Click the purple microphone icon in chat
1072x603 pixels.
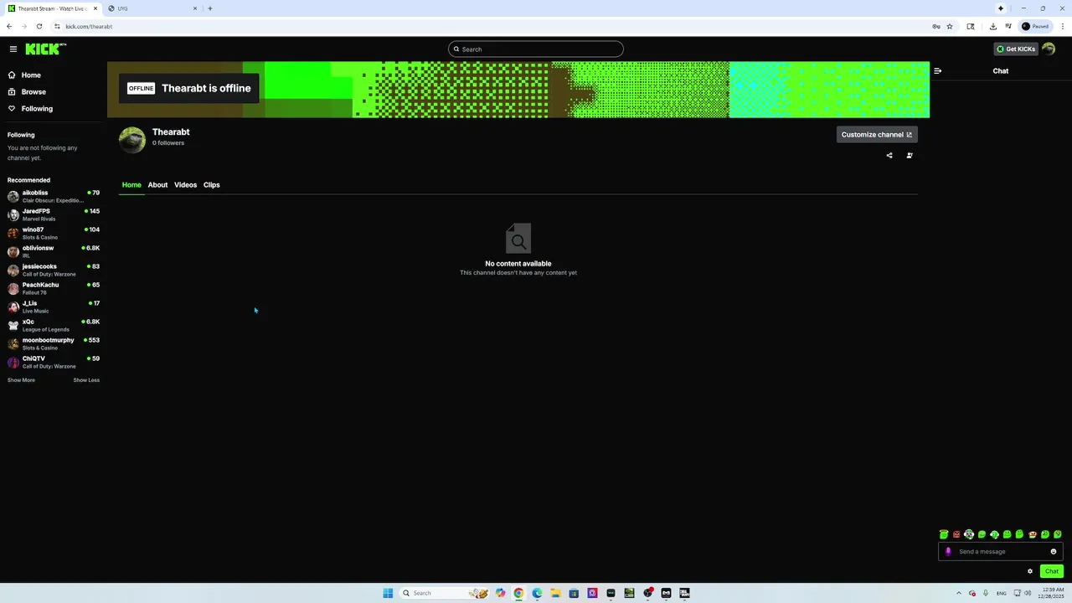[948, 552]
